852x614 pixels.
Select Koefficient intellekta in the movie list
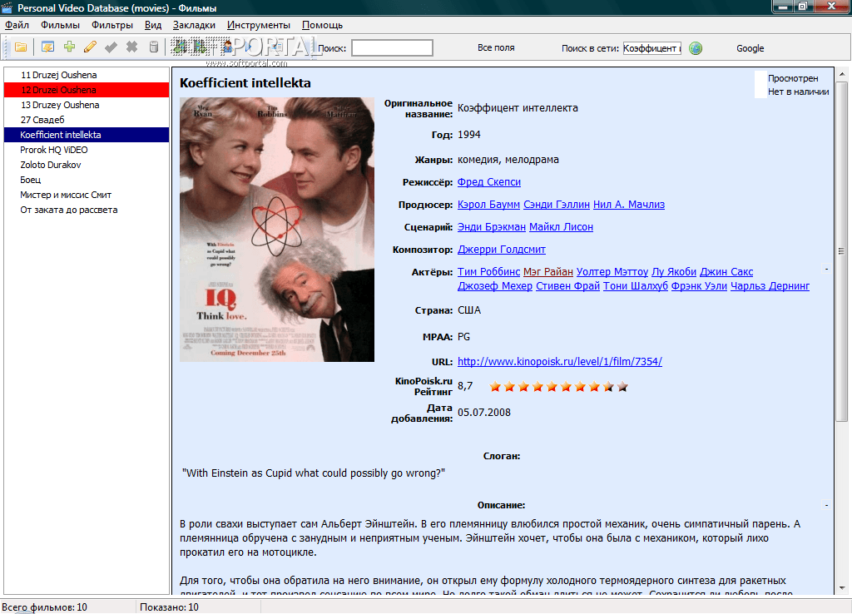tap(87, 135)
